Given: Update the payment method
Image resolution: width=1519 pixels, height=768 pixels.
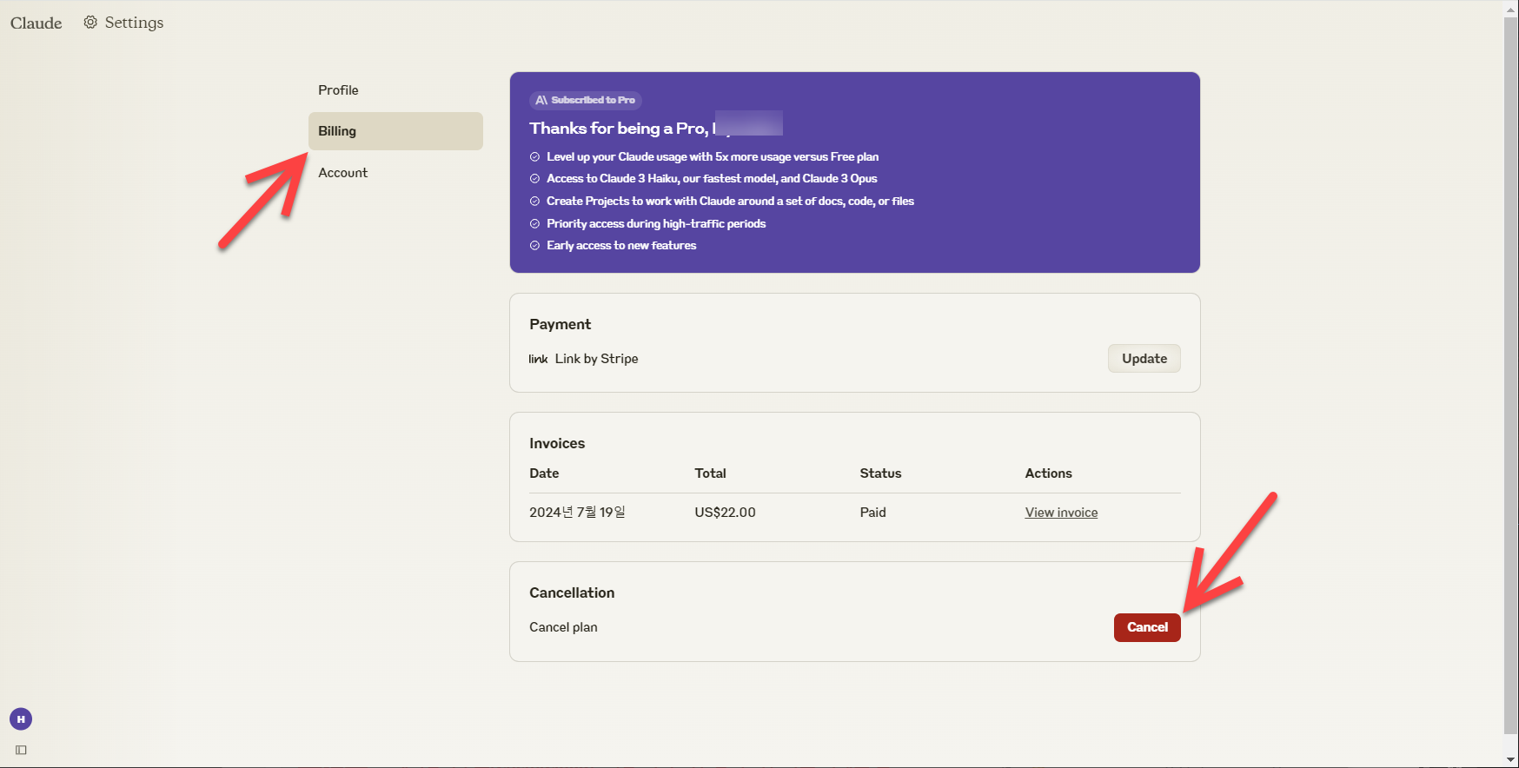Looking at the screenshot, I should tap(1144, 359).
